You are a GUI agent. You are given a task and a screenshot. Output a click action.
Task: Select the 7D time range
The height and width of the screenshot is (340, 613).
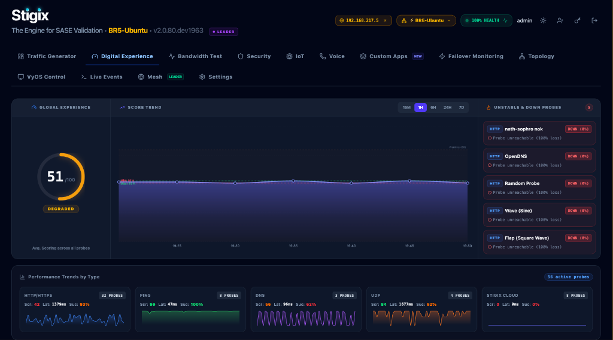pos(462,108)
